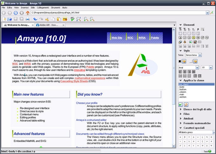Close the Welcome to Amaya tab
Image resolution: width=216 pixels, height=154 pixels.
tap(33, 25)
